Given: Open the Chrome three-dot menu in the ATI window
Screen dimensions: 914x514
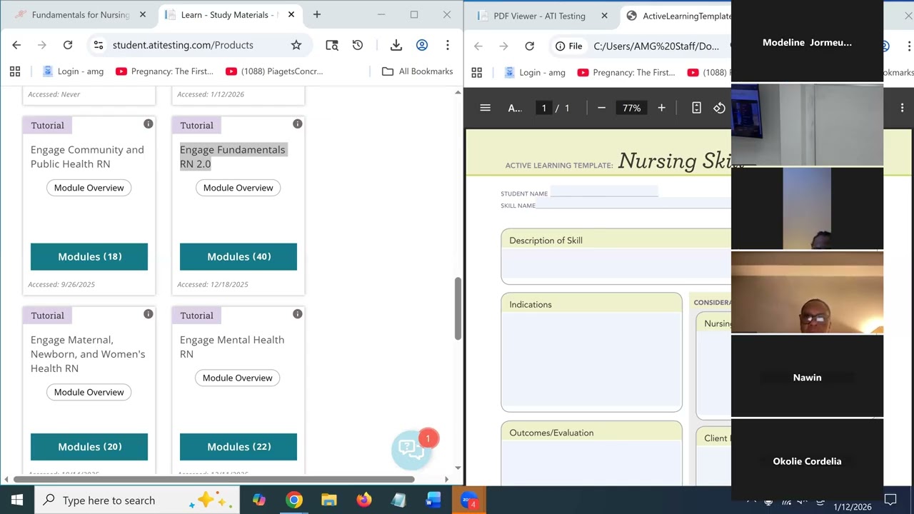Looking at the screenshot, I should tap(448, 45).
